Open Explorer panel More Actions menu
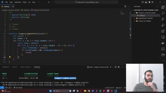Viewport: 166px width, 93px height. [157, 6]
